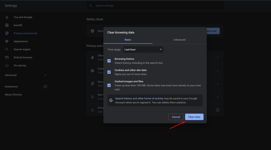The image size is (271, 150).
Task: Open Privacy and security section
Action: (25, 33)
